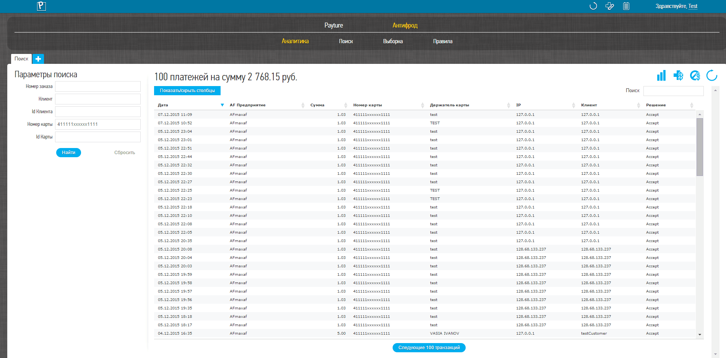Image resolution: width=726 pixels, height=358 pixels.
Task: Switch to the Антифрод section
Action: pyautogui.click(x=405, y=25)
